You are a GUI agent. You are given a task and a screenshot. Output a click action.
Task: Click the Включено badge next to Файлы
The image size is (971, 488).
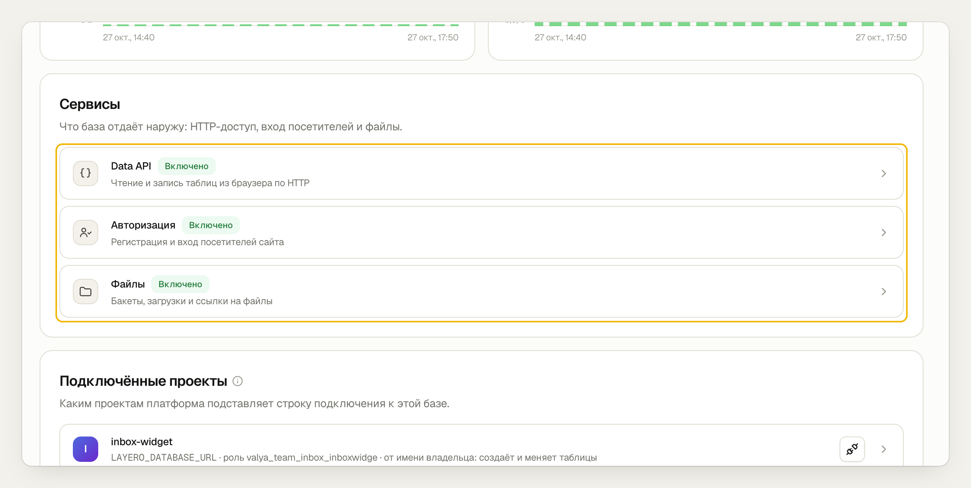(180, 284)
